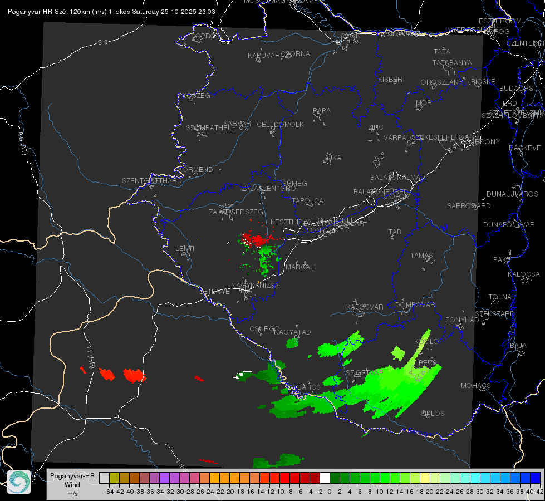Select the SZENTGOTTHARD label
The width and height of the screenshot is (545, 501).
click(x=152, y=181)
